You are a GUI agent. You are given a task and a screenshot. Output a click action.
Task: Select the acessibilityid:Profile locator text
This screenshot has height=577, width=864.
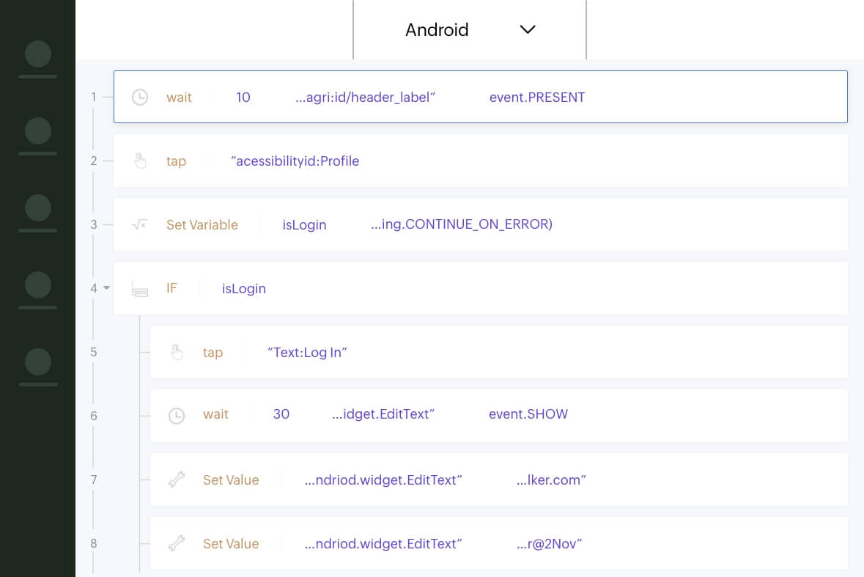pos(295,161)
